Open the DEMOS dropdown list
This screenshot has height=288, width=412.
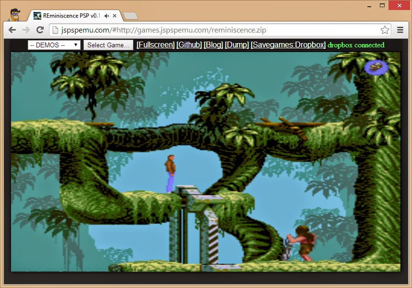54,45
